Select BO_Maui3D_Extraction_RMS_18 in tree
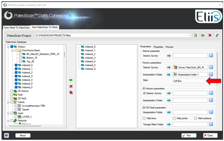 (43, 54)
